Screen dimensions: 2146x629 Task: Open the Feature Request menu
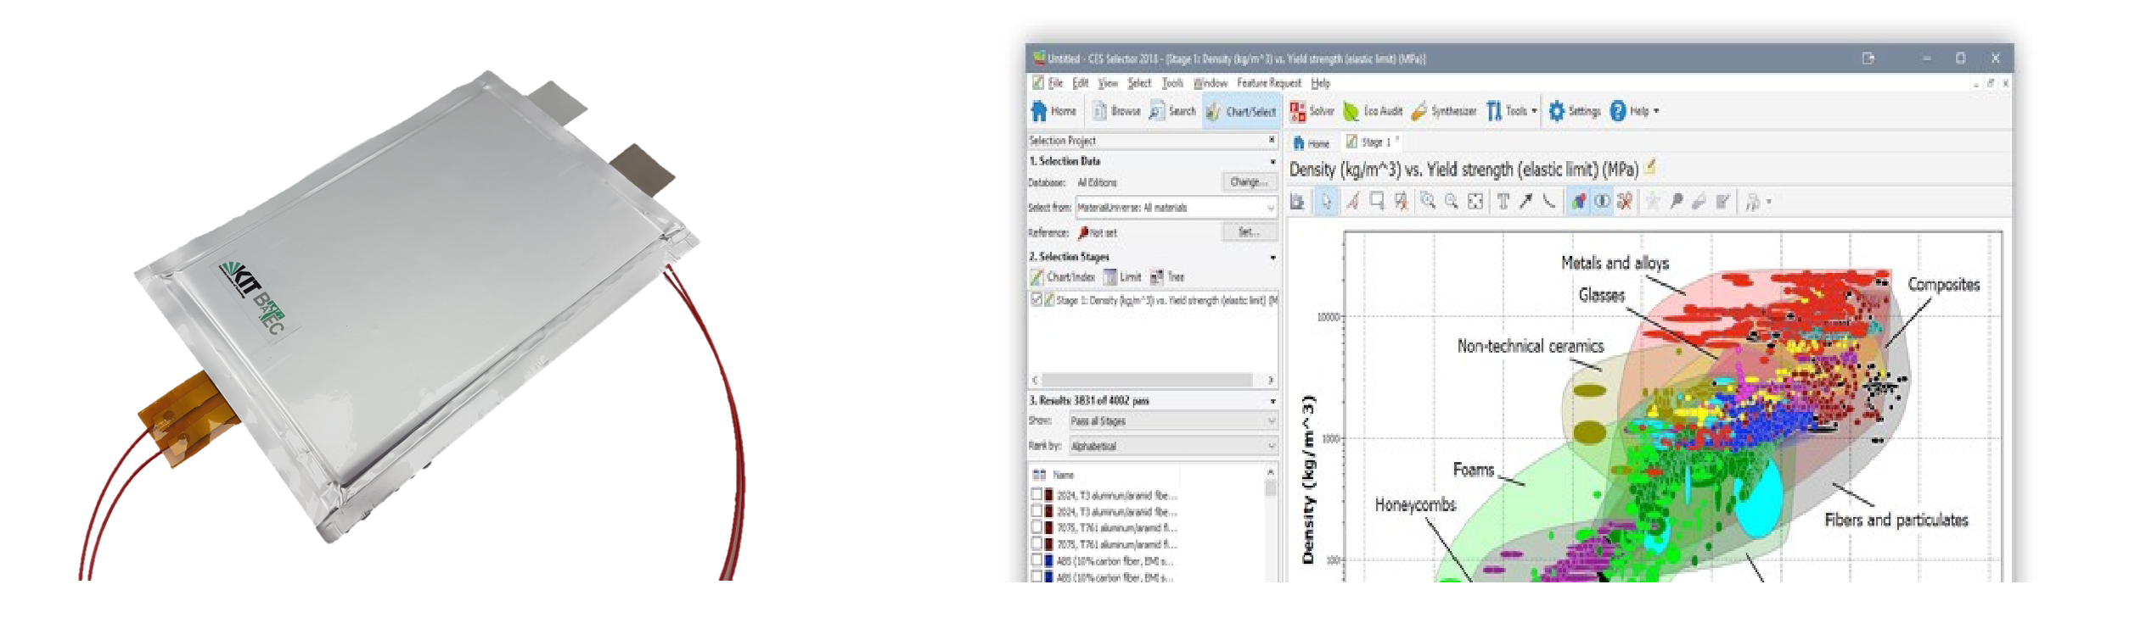tap(1268, 83)
